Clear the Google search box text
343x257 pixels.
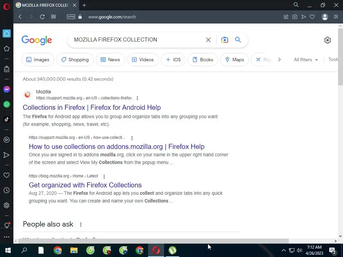pyautogui.click(x=208, y=40)
